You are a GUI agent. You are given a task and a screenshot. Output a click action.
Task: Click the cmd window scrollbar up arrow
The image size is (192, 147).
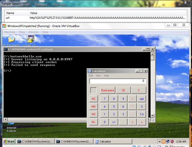pyautogui.click(x=152, y=54)
